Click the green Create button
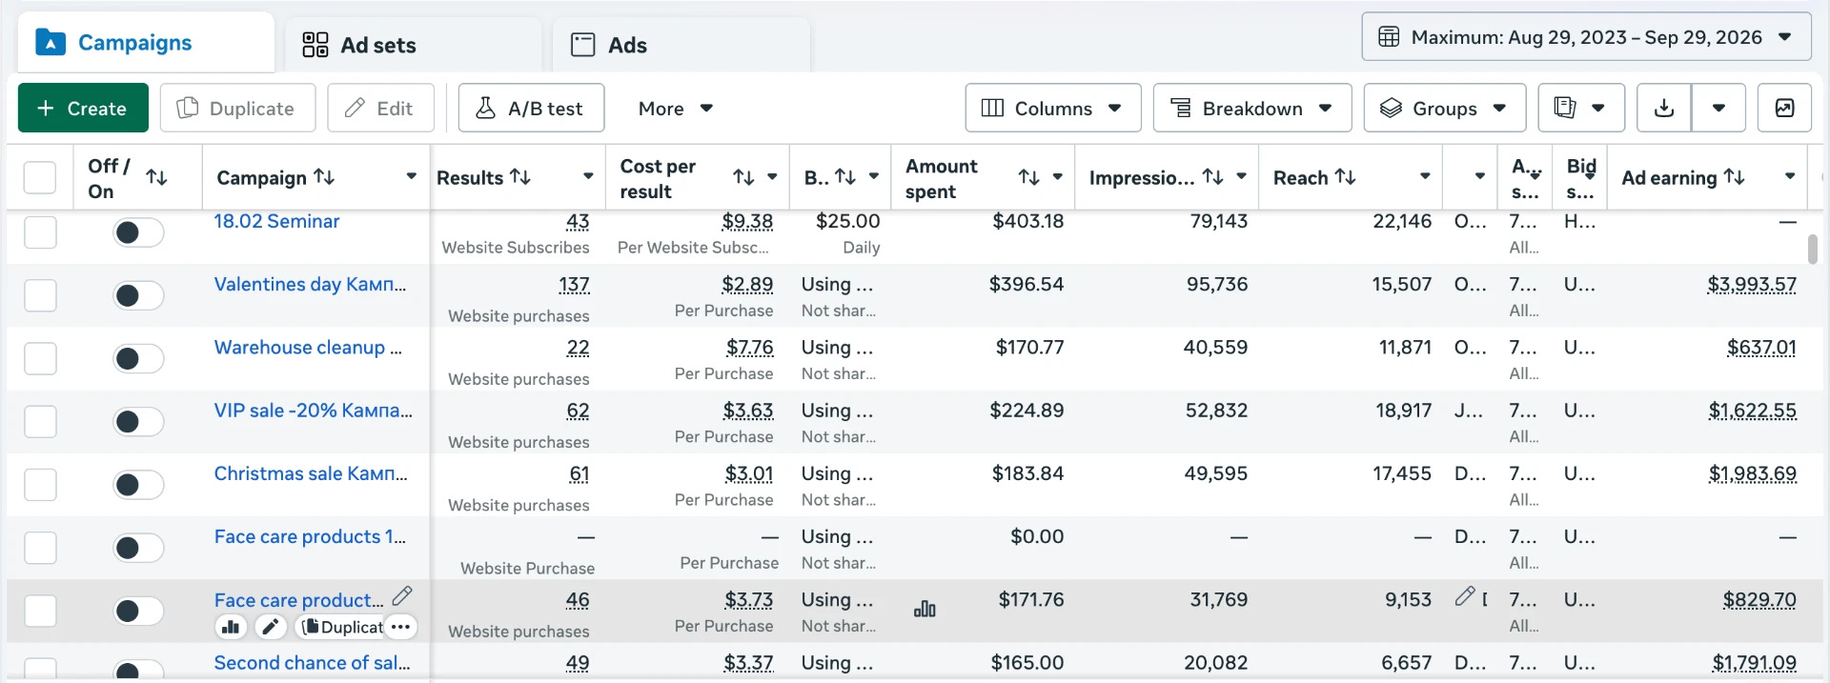The width and height of the screenshot is (1830, 683). 83,108
